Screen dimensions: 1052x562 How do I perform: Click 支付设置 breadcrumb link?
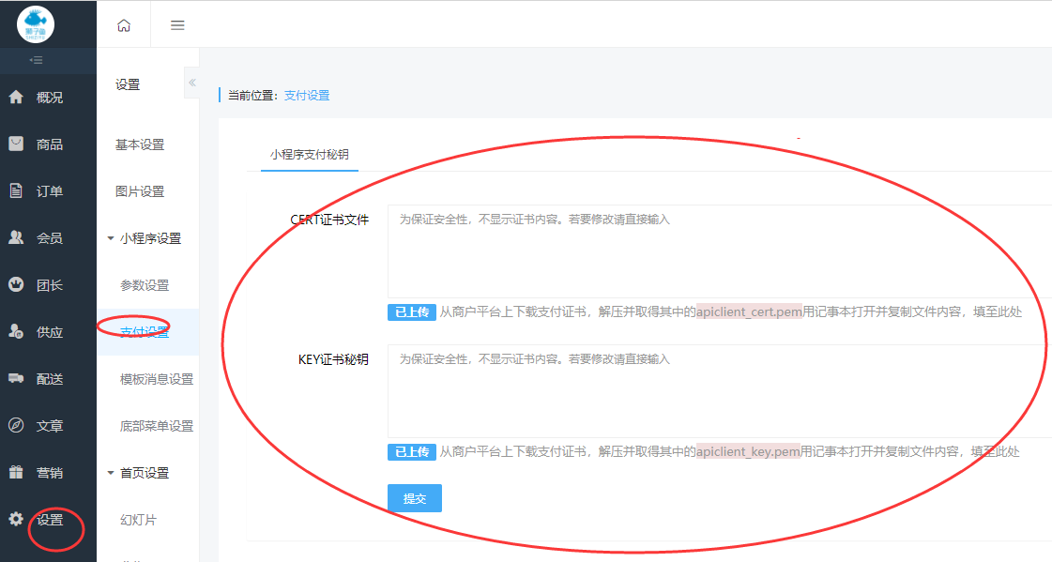tap(307, 96)
